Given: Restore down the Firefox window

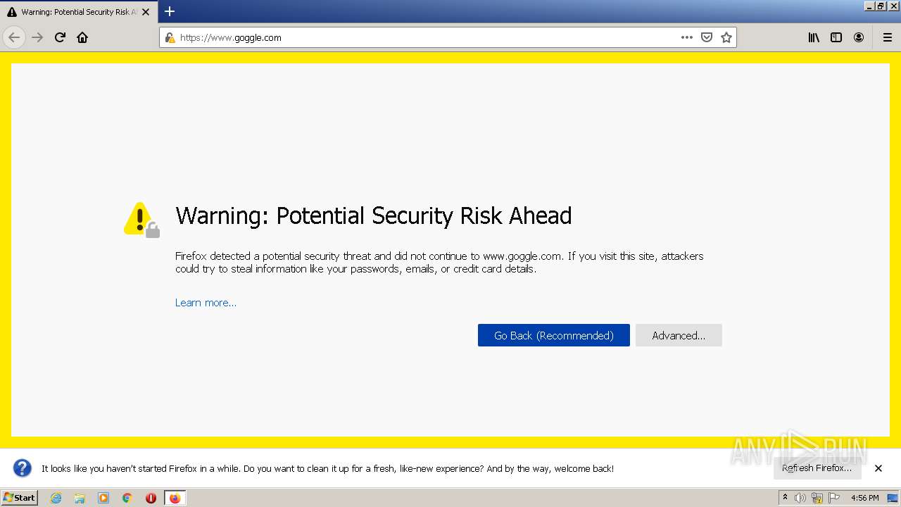Looking at the screenshot, I should pos(881,6).
